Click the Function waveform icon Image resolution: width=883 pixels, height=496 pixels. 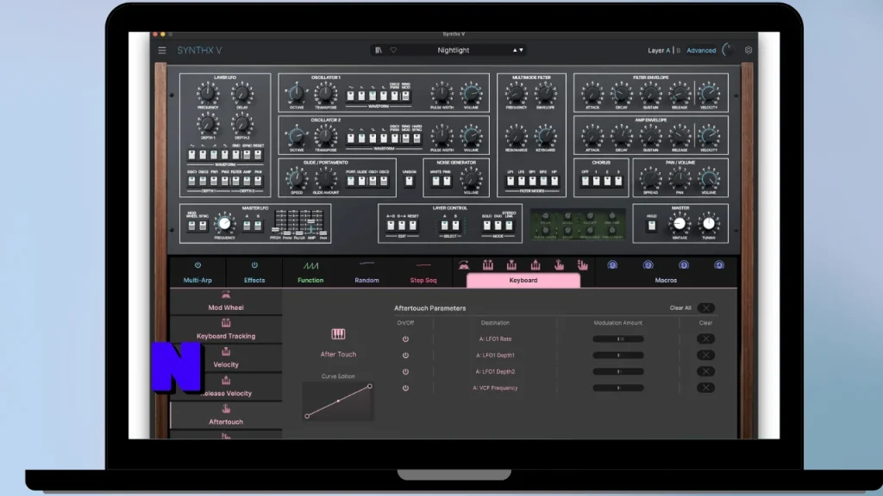pos(310,265)
